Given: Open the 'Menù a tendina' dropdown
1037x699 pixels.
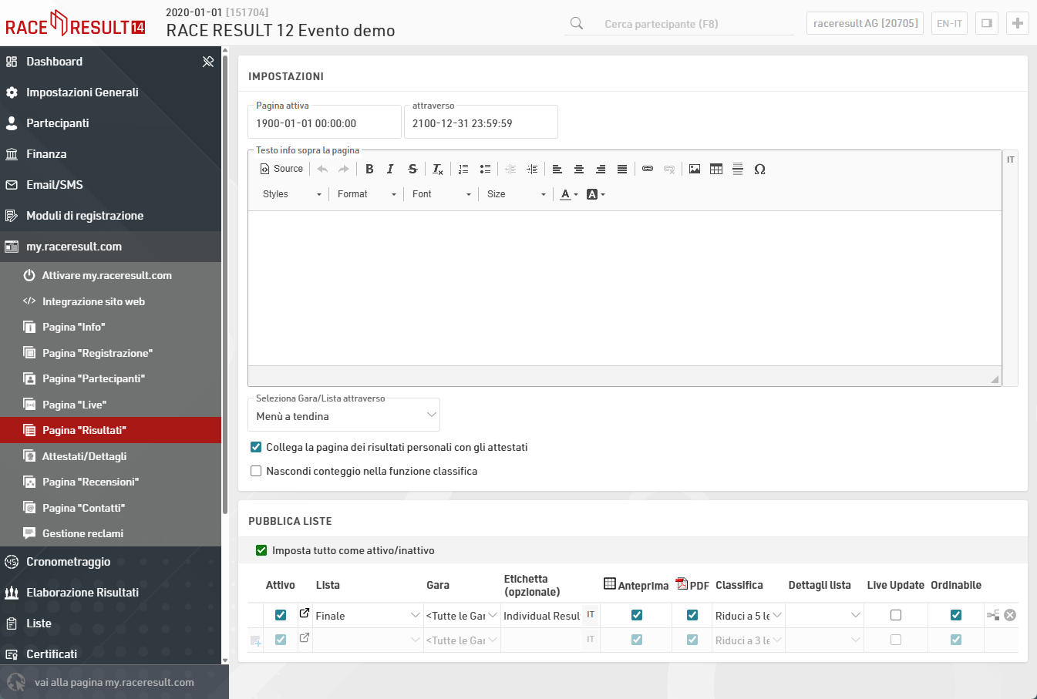Looking at the screenshot, I should 344,416.
